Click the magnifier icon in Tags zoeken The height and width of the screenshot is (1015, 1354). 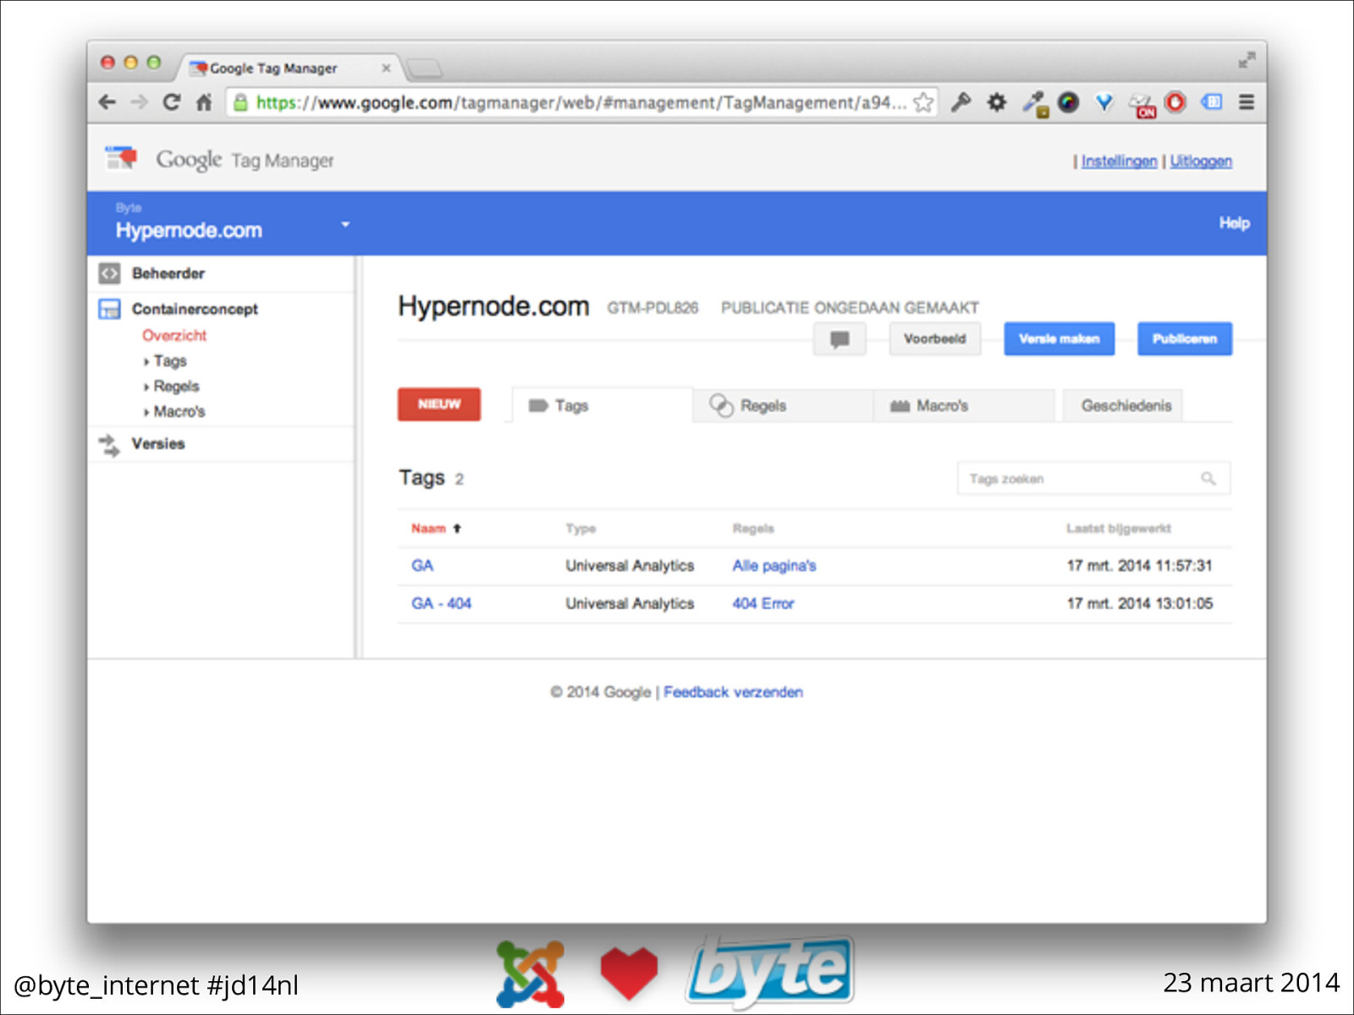coord(1208,479)
